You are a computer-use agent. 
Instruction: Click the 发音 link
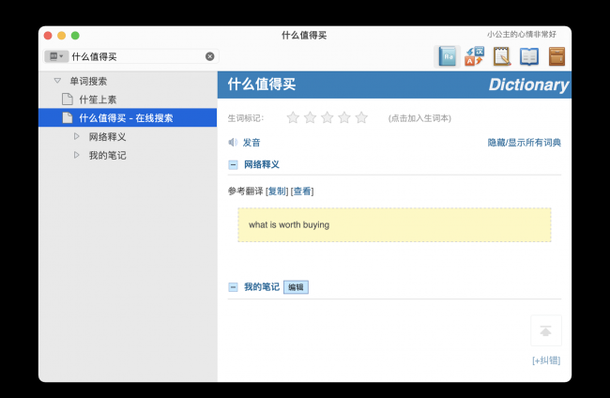[x=252, y=143]
